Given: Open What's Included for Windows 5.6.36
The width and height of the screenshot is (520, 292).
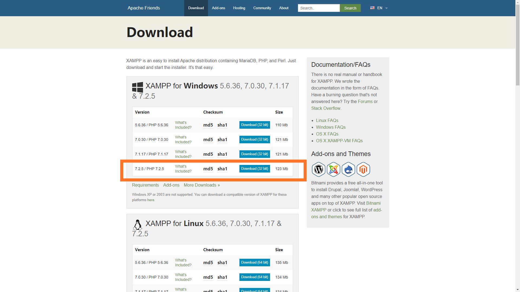Looking at the screenshot, I should (x=183, y=125).
